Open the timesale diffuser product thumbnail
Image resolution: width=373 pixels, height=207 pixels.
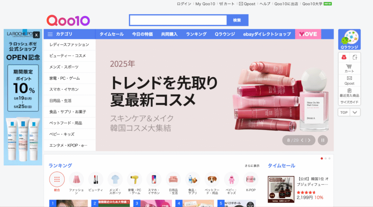(281, 190)
